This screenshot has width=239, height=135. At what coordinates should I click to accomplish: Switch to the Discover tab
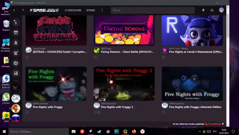point(73,10)
